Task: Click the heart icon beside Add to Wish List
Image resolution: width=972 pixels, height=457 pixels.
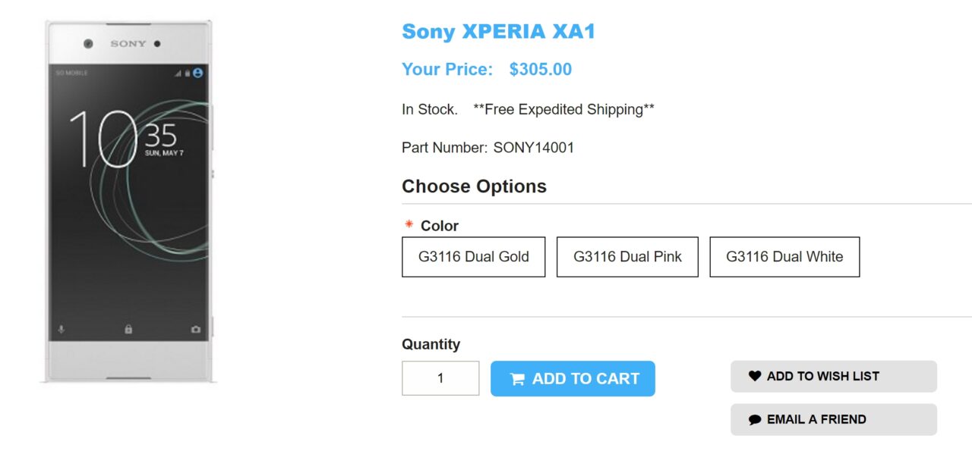Action: pyautogui.click(x=754, y=376)
